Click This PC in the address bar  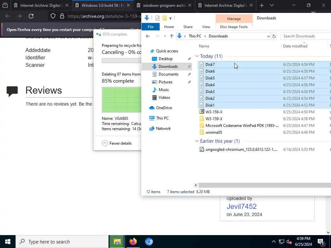pyautogui.click(x=195, y=36)
